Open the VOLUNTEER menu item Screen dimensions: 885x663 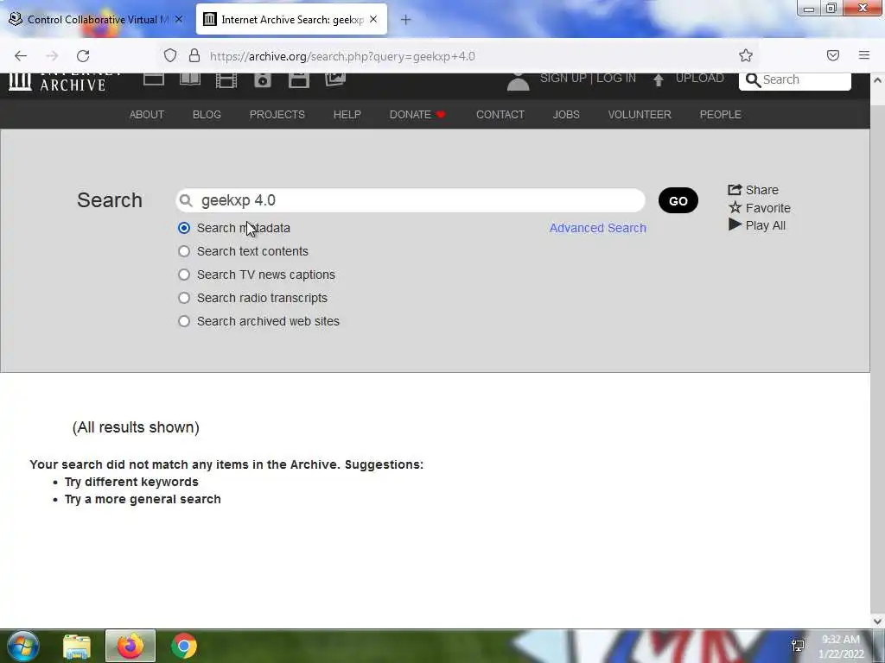coord(640,115)
